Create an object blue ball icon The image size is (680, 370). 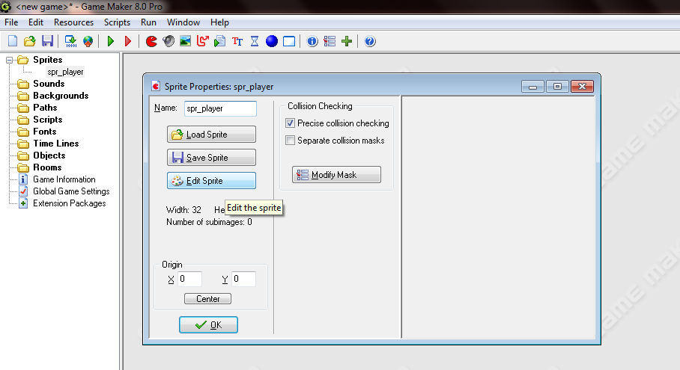(x=272, y=41)
